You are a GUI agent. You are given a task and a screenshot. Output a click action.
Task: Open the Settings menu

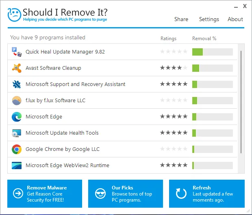click(209, 19)
